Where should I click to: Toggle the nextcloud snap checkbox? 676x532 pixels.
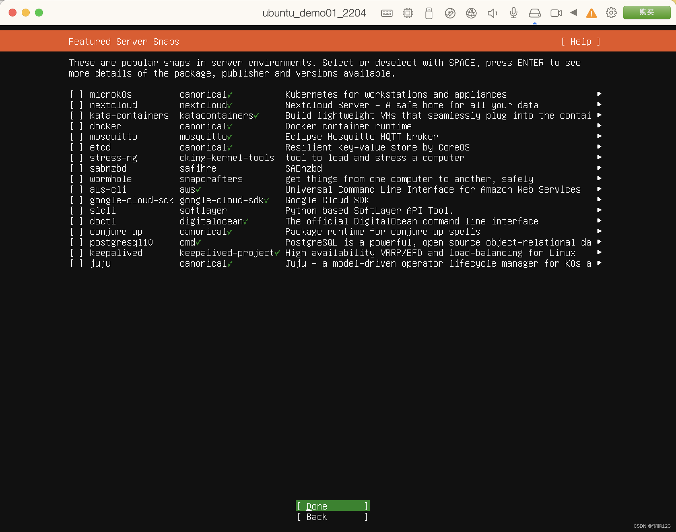[76, 105]
